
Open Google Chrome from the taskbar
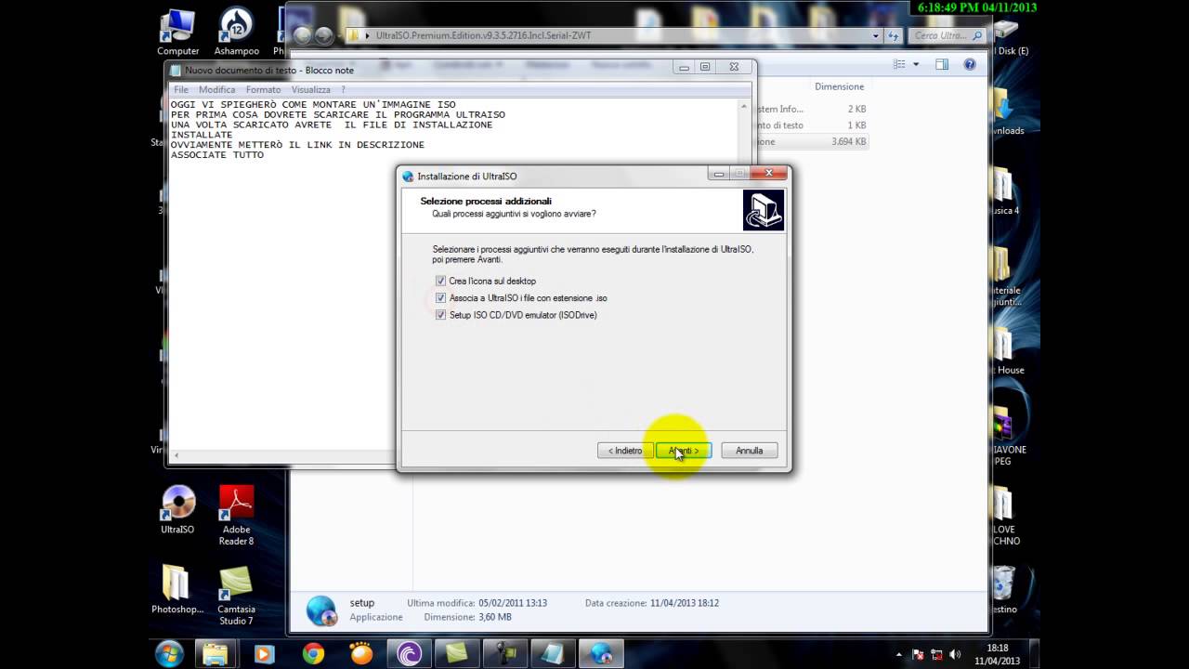point(313,654)
